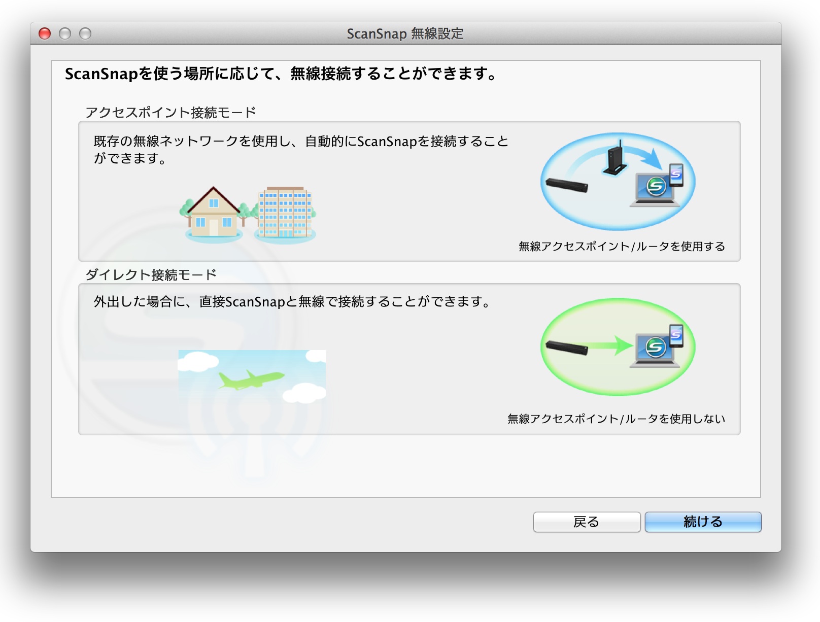Screen dimensions: 820x622
Task: Close the ScanSnap 無線設定 window
Action: 45,33
